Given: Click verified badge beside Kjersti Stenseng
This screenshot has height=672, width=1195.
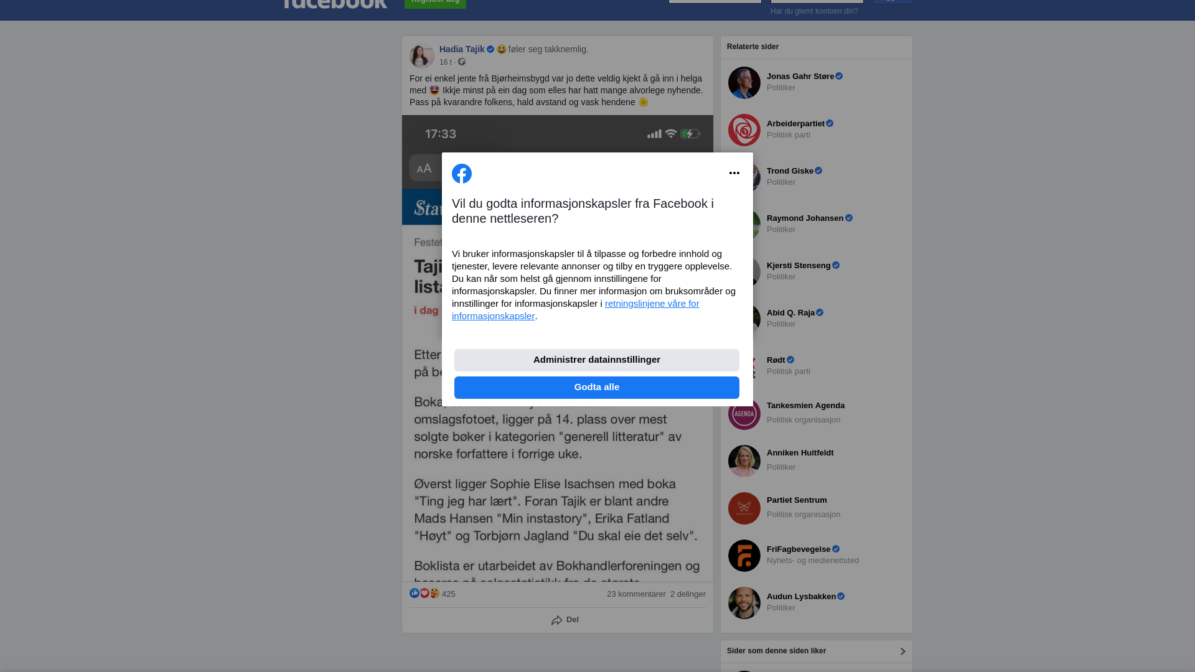Looking at the screenshot, I should pyautogui.click(x=836, y=266).
